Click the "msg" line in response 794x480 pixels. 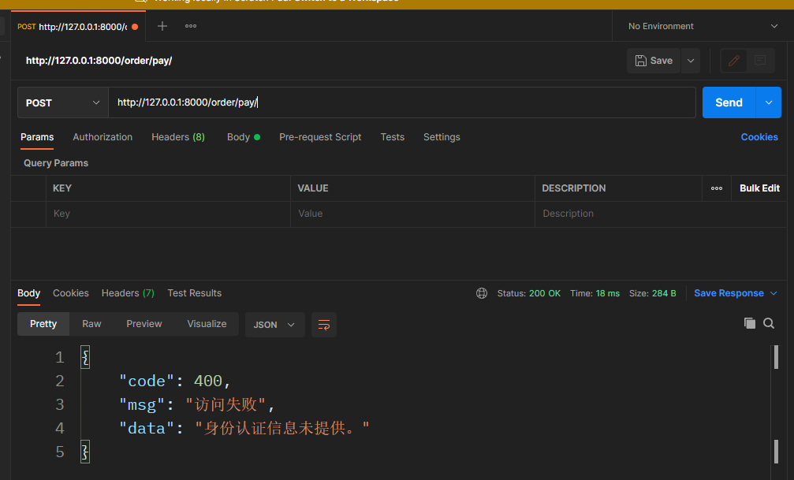coord(197,404)
